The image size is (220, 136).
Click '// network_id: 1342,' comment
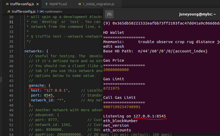click(50, 125)
